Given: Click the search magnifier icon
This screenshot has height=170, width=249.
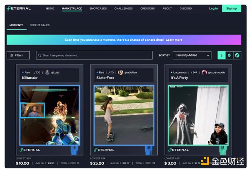Looking at the screenshot, I should click(x=39, y=55).
